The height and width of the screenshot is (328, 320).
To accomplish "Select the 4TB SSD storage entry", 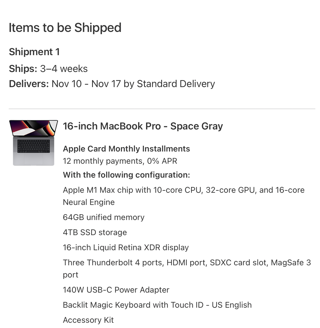I will 95,233.
